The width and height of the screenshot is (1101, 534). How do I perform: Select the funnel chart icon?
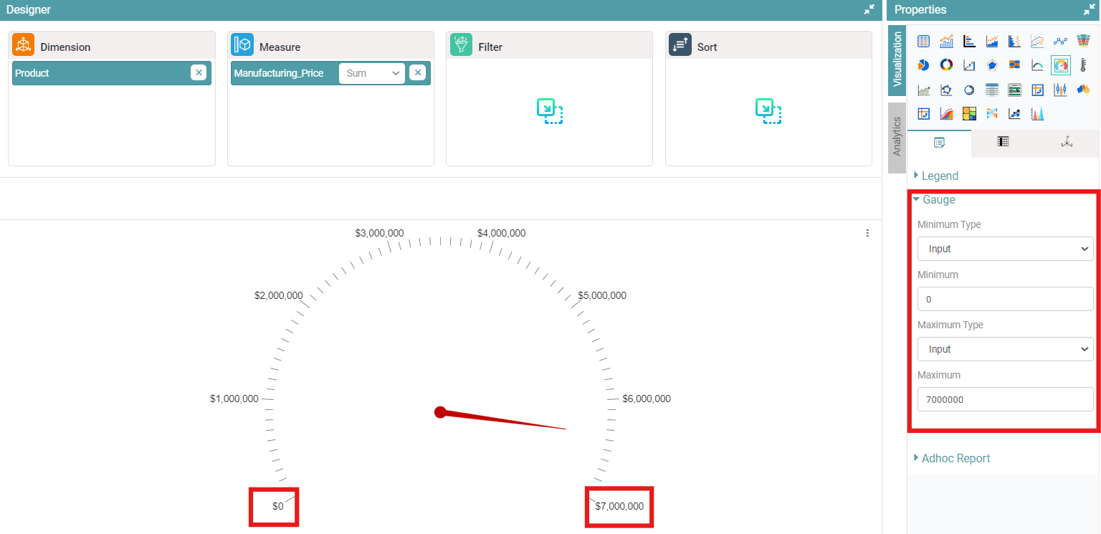[x=1083, y=42]
